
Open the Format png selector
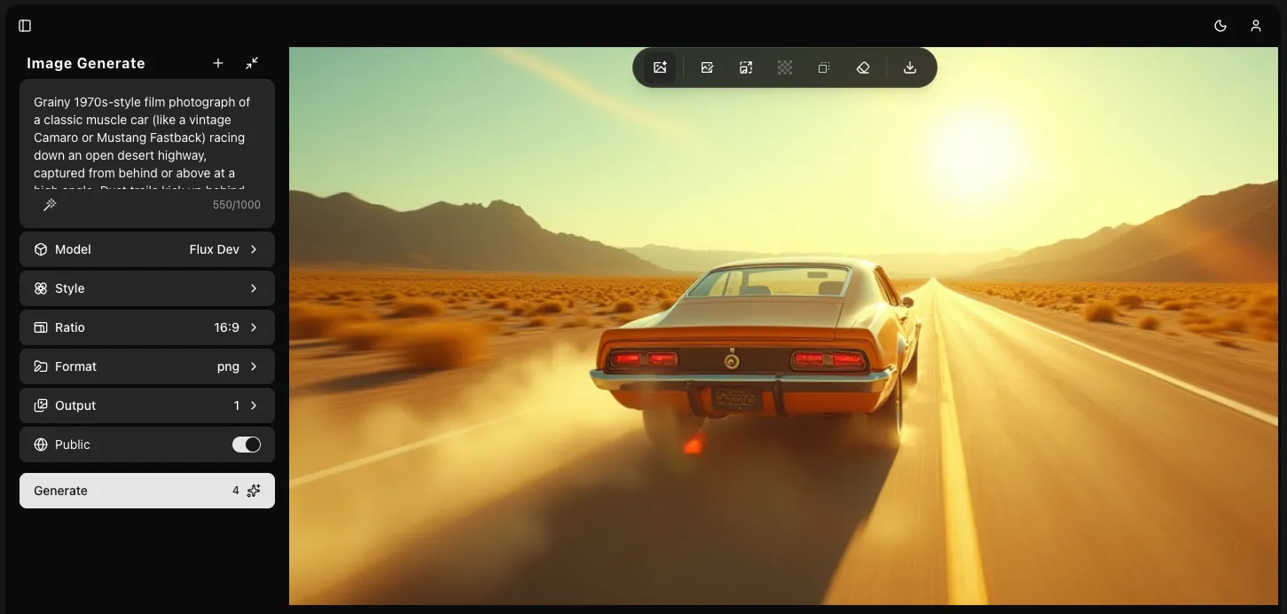tap(147, 366)
